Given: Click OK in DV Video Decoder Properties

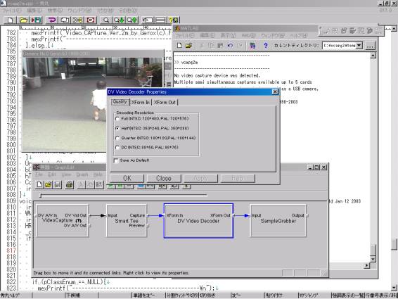Looking at the screenshot, I should (127, 178).
